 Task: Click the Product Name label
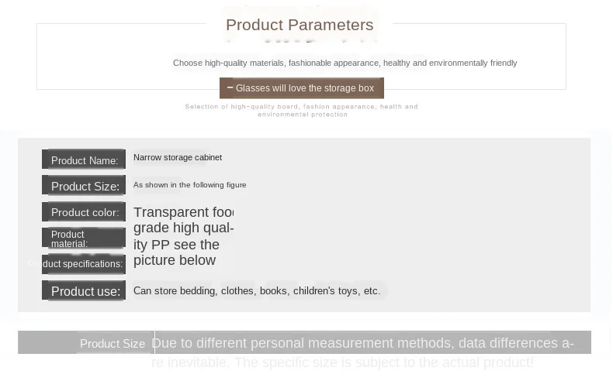coord(84,160)
